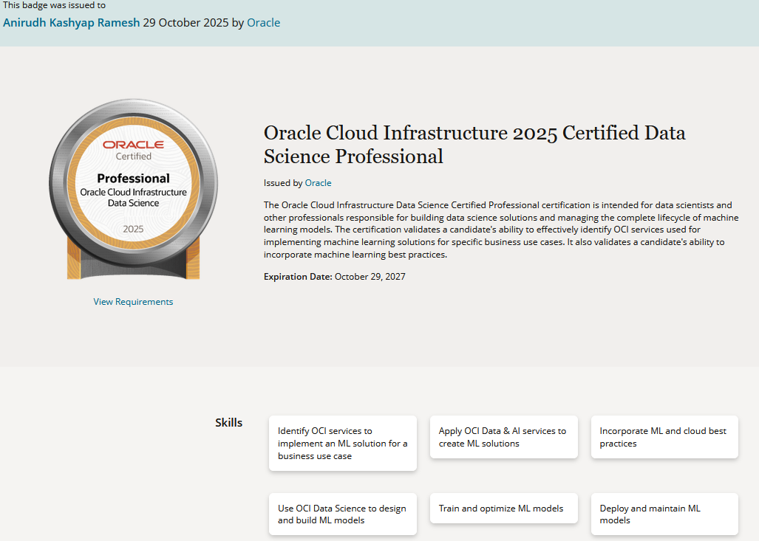The width and height of the screenshot is (759, 541).
Task: Open 'Deploy and maintain ML models' skill
Action: tap(664, 514)
